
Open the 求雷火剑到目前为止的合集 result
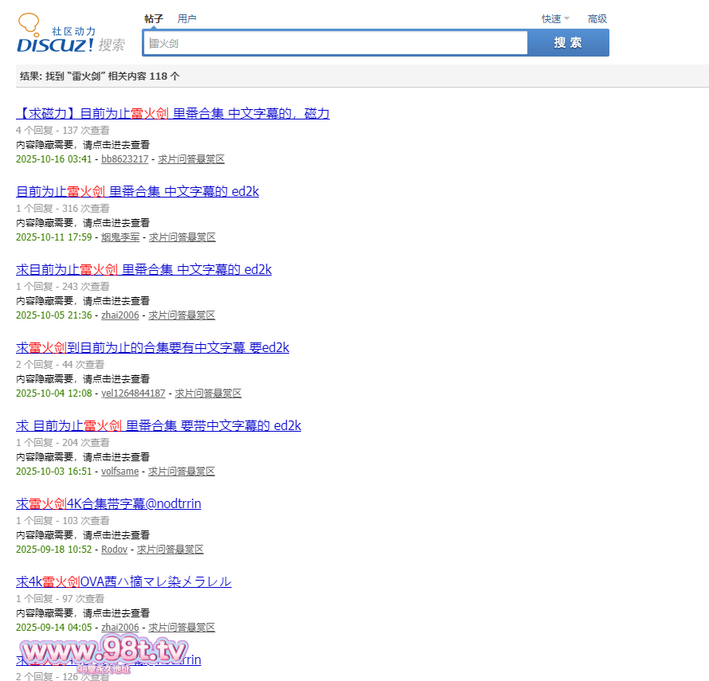point(152,348)
